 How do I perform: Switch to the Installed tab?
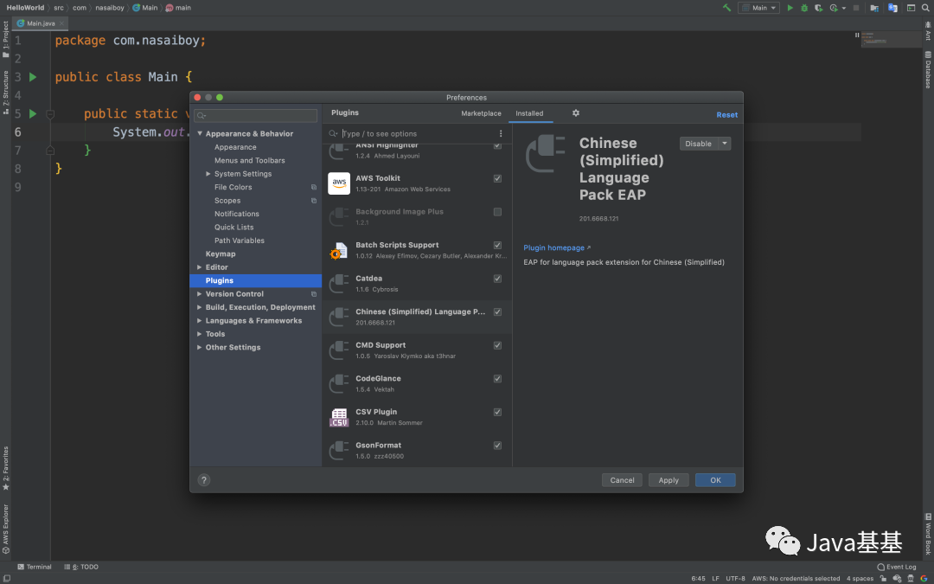529,113
